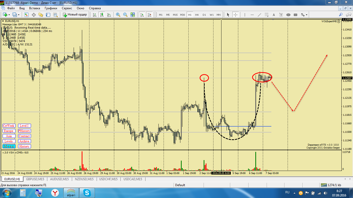Select the W1 timeframe

click(x=212, y=15)
